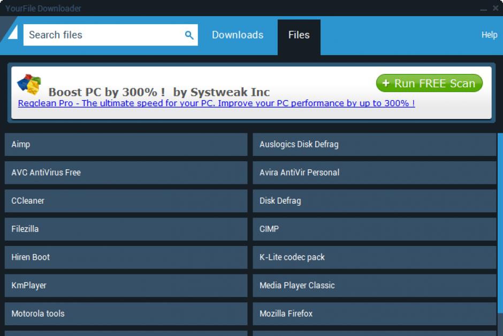The height and width of the screenshot is (336, 503).
Task: Select the Motorola tools entry
Action: click(126, 313)
